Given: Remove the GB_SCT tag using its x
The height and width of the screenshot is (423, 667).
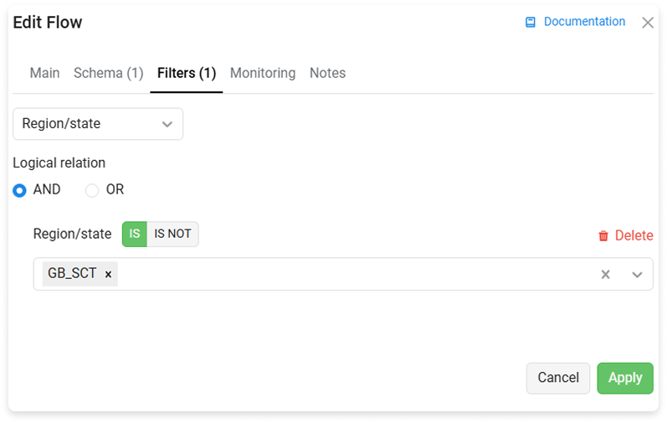Looking at the screenshot, I should 109,275.
